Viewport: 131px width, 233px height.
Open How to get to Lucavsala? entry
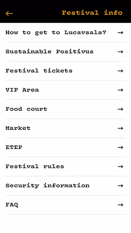click(x=56, y=32)
